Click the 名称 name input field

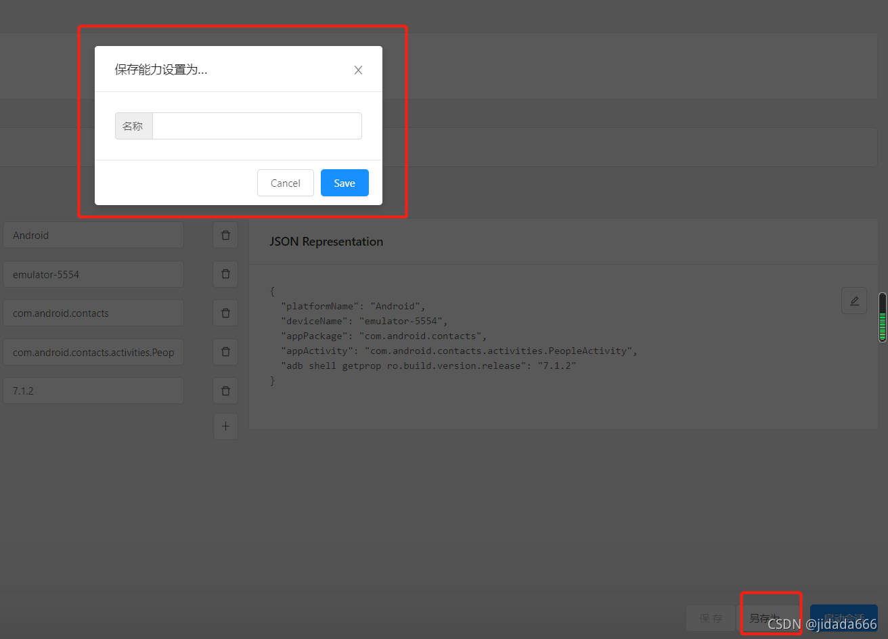257,126
